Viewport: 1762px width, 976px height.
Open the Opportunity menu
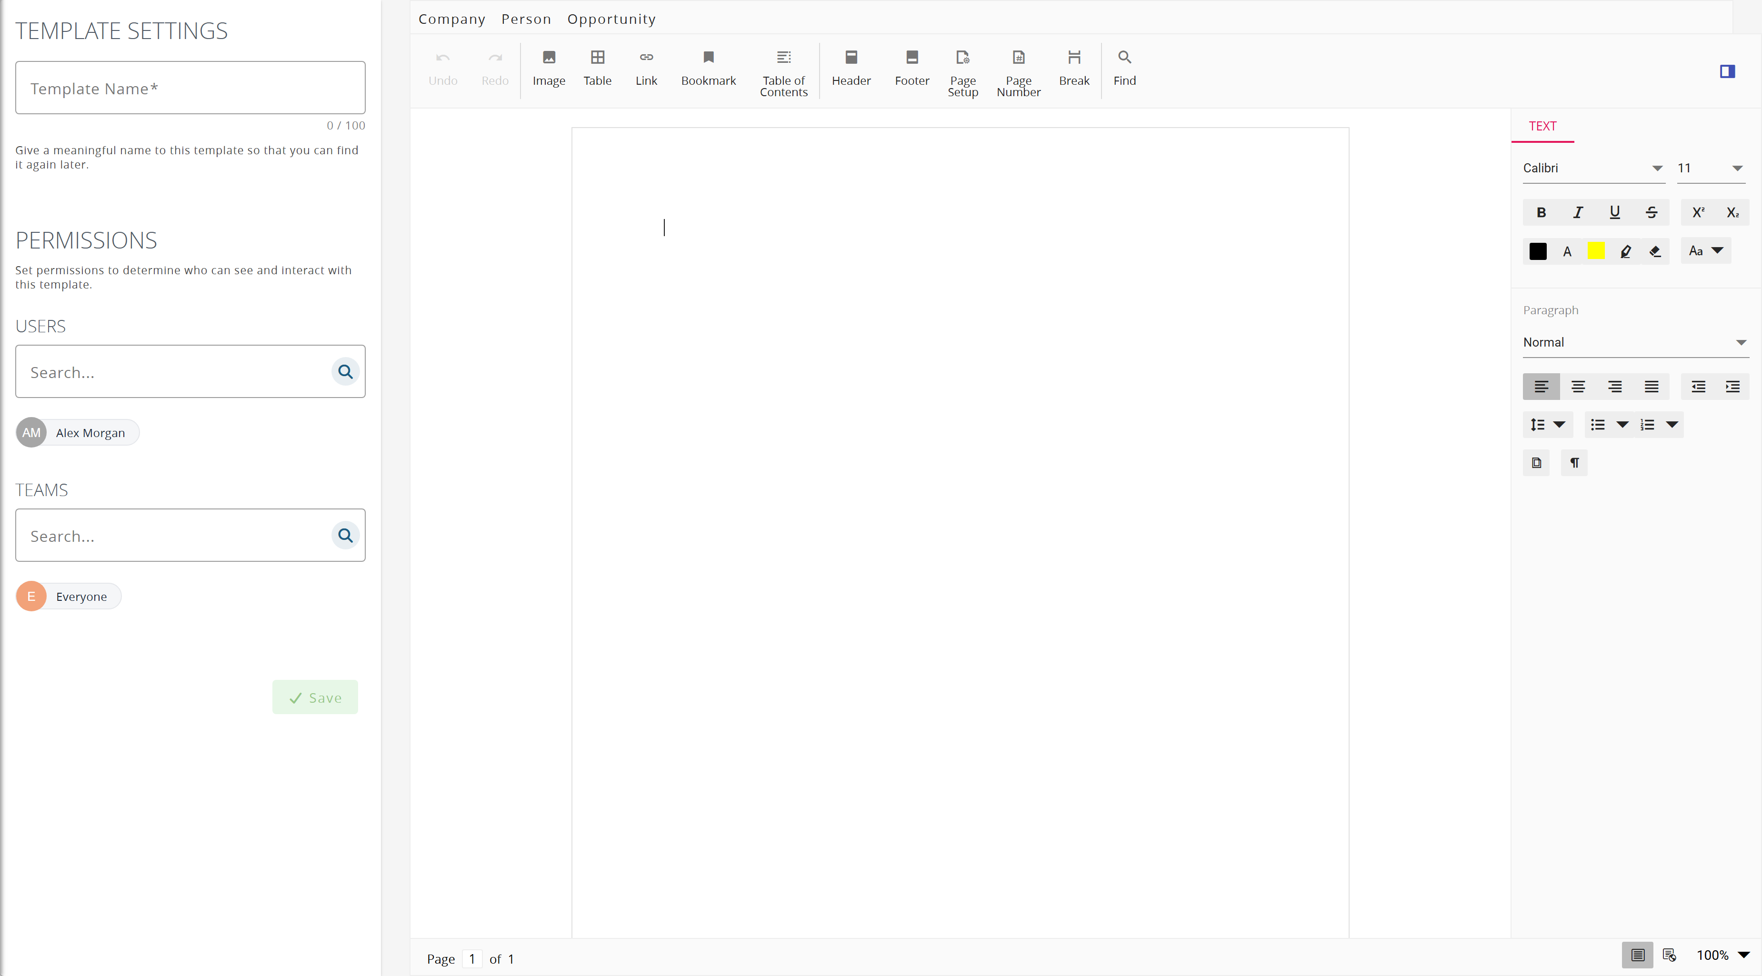[x=611, y=19]
